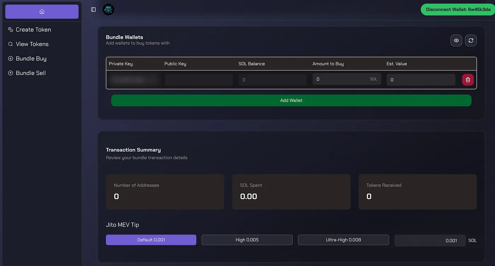Select the Est. Value column header
Image resolution: width=495 pixels, height=266 pixels.
(397, 64)
